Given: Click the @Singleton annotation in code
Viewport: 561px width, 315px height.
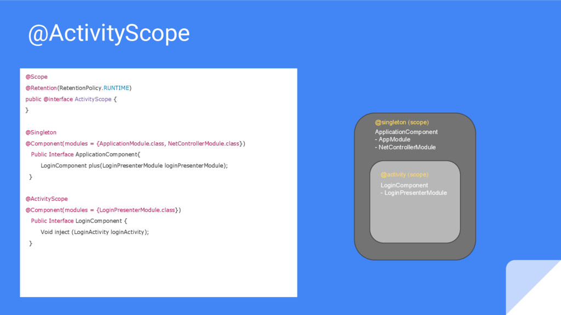Looking at the screenshot, I should point(41,132).
